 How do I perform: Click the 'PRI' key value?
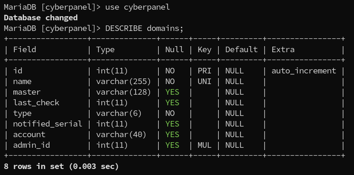[204, 71]
